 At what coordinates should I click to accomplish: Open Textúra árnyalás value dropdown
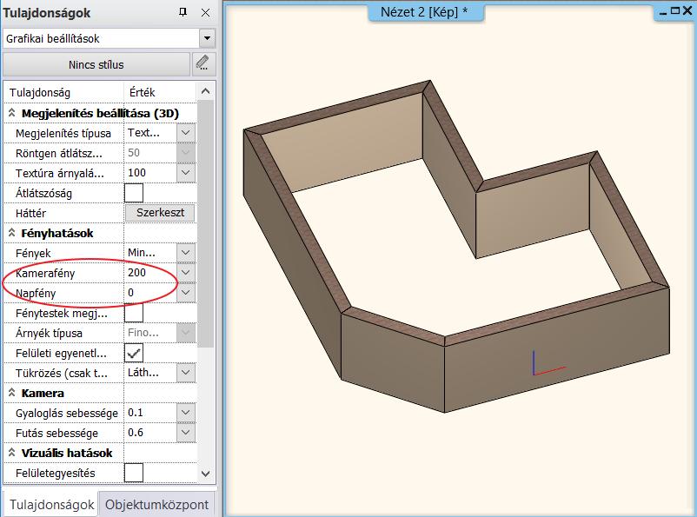186,173
